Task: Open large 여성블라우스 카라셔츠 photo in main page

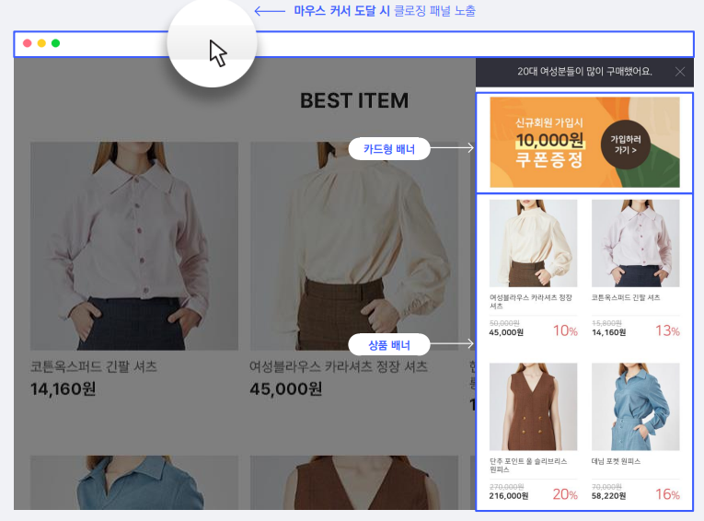Action: click(x=354, y=246)
